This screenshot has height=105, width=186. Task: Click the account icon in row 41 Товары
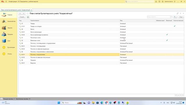20,24
